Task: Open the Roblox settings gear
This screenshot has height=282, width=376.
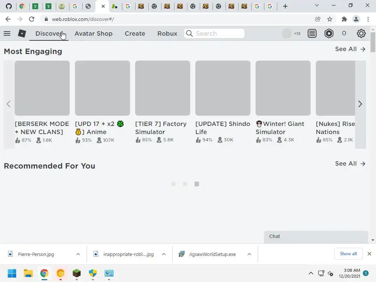Action: point(361,33)
